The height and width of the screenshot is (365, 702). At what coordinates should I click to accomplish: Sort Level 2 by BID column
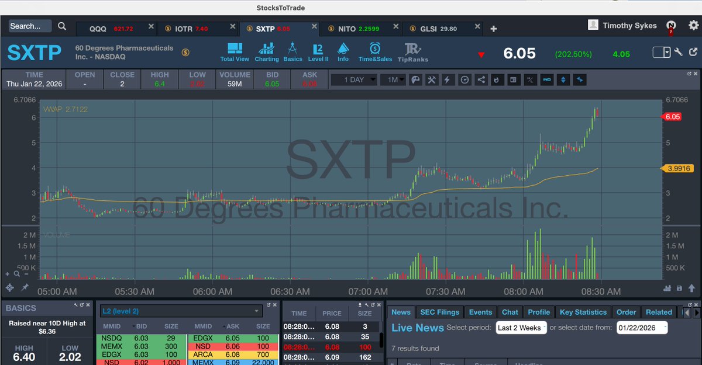(x=142, y=326)
